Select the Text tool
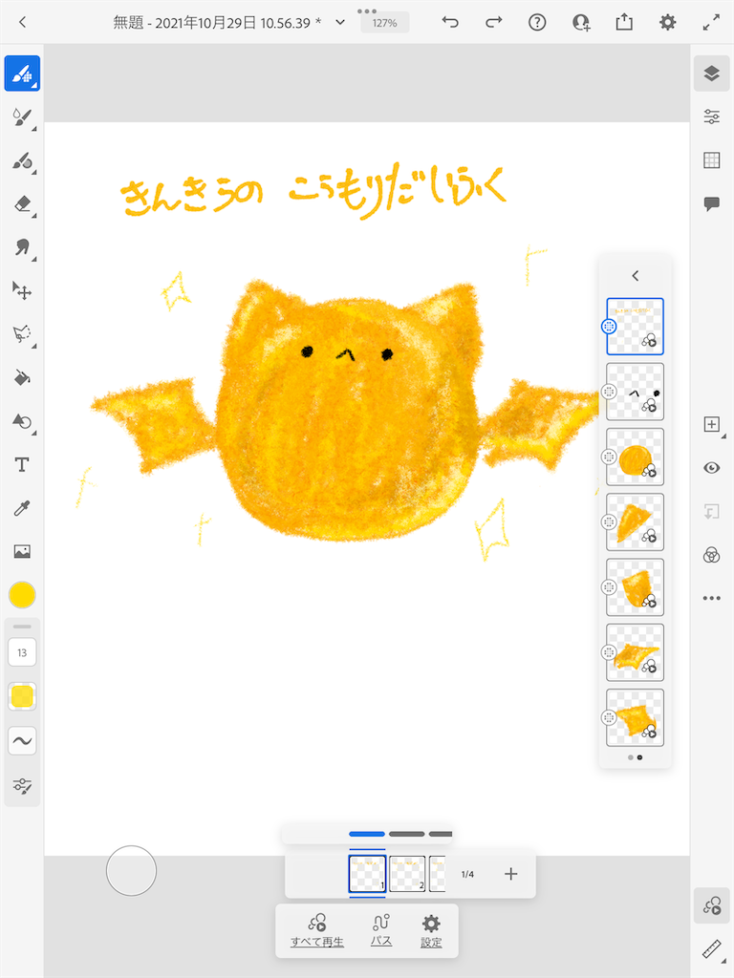This screenshot has height=978, width=734. point(23,465)
